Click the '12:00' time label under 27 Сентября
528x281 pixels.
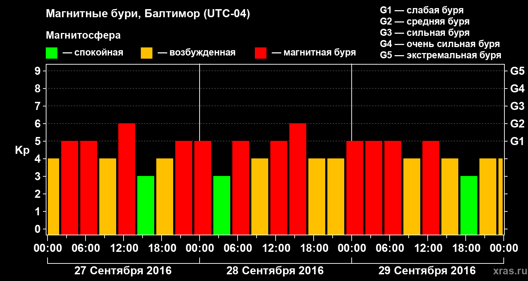click(x=124, y=248)
